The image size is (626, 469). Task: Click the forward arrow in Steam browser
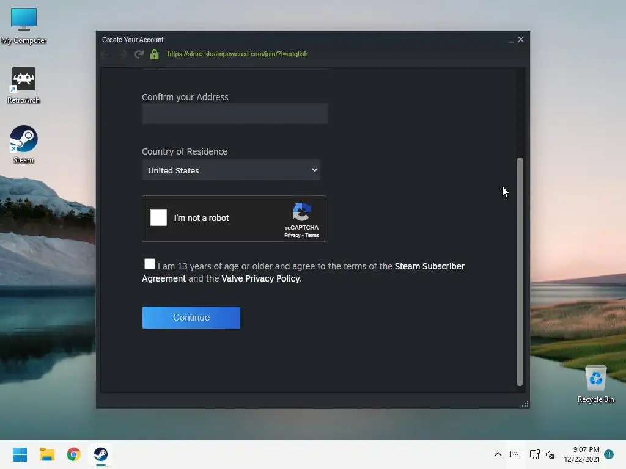coord(123,54)
